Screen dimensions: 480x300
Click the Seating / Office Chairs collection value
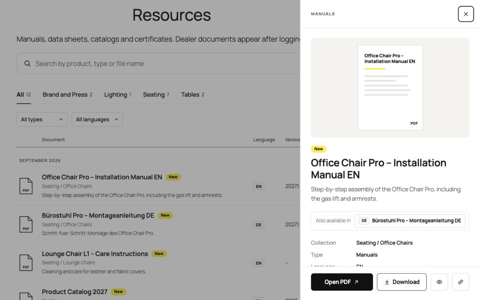(384, 243)
